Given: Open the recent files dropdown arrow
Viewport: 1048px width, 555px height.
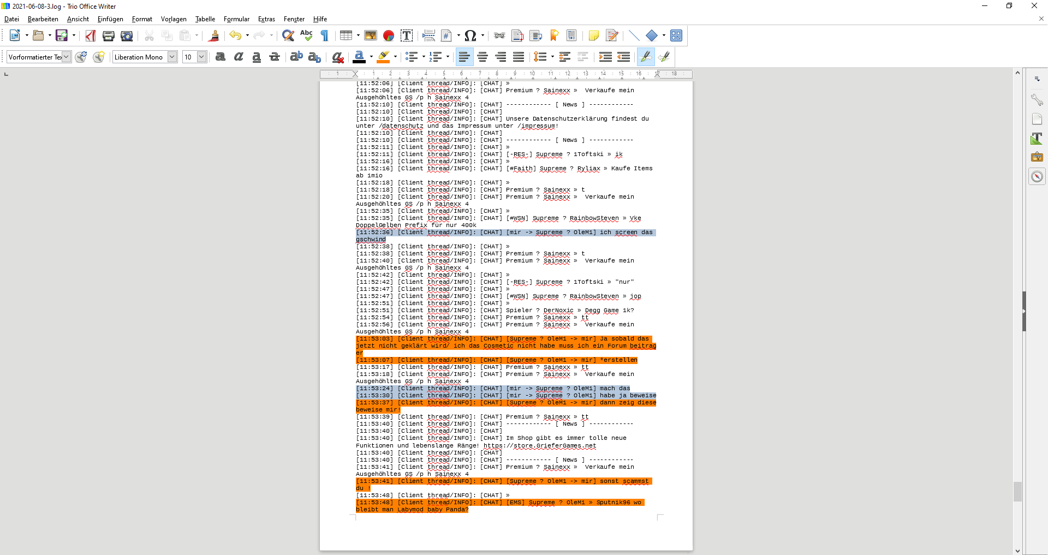Looking at the screenshot, I should coord(50,35).
